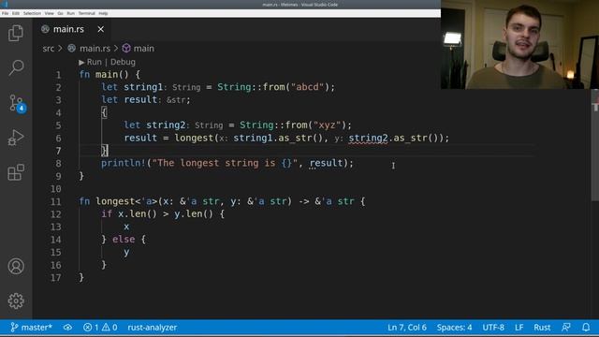Click UTF-8 encoding selector
This screenshot has width=599, height=337.
pos(493,328)
